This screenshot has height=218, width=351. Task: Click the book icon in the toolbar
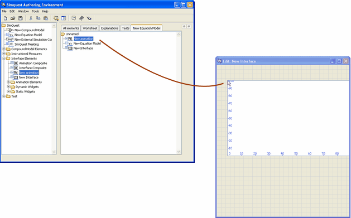(81, 18)
